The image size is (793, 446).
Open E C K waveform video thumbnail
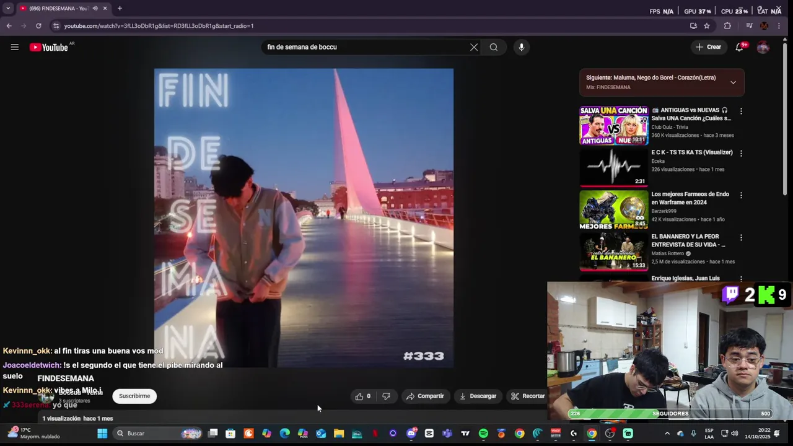pyautogui.click(x=613, y=167)
